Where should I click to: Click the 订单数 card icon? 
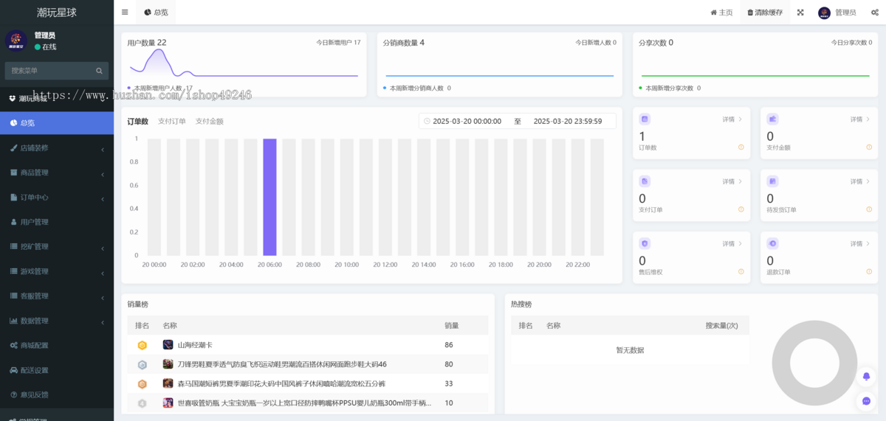tap(645, 119)
